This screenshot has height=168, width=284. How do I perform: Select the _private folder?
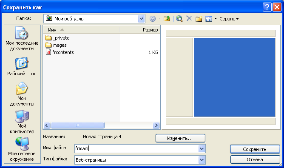pos(57,38)
